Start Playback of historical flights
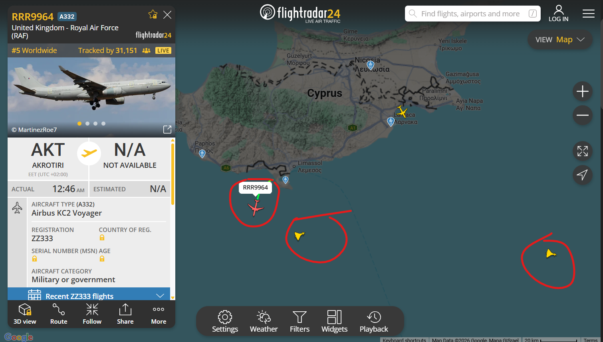Screen dimensions: 603x342 [374, 321]
